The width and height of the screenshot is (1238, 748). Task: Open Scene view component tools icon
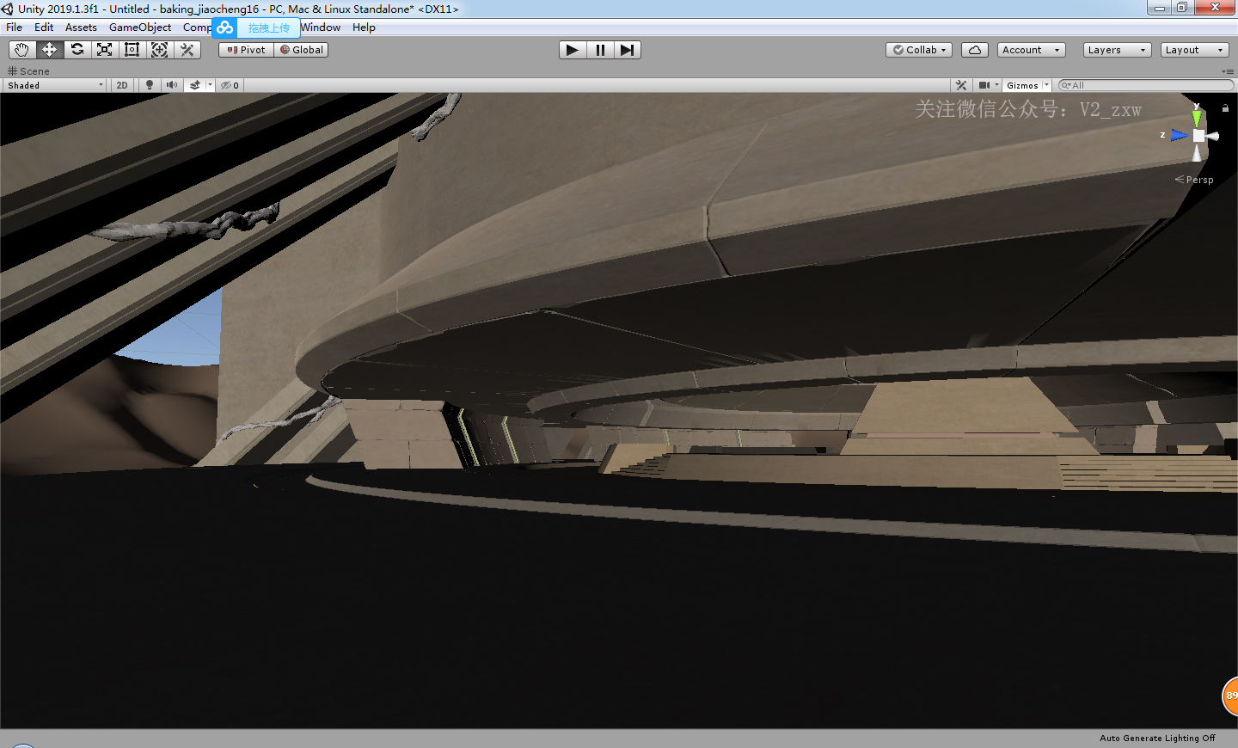click(961, 85)
